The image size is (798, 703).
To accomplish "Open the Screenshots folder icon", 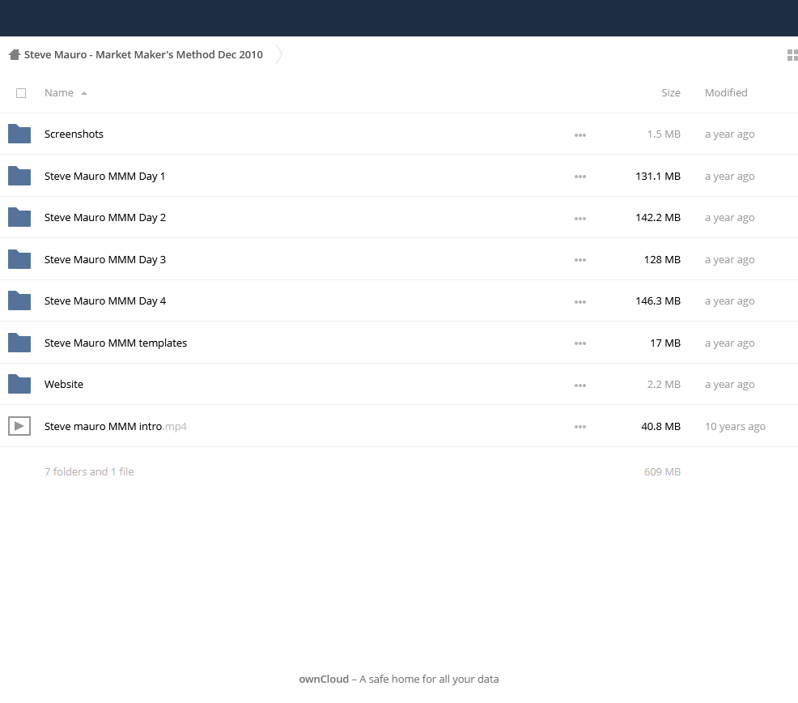I will click(x=19, y=134).
